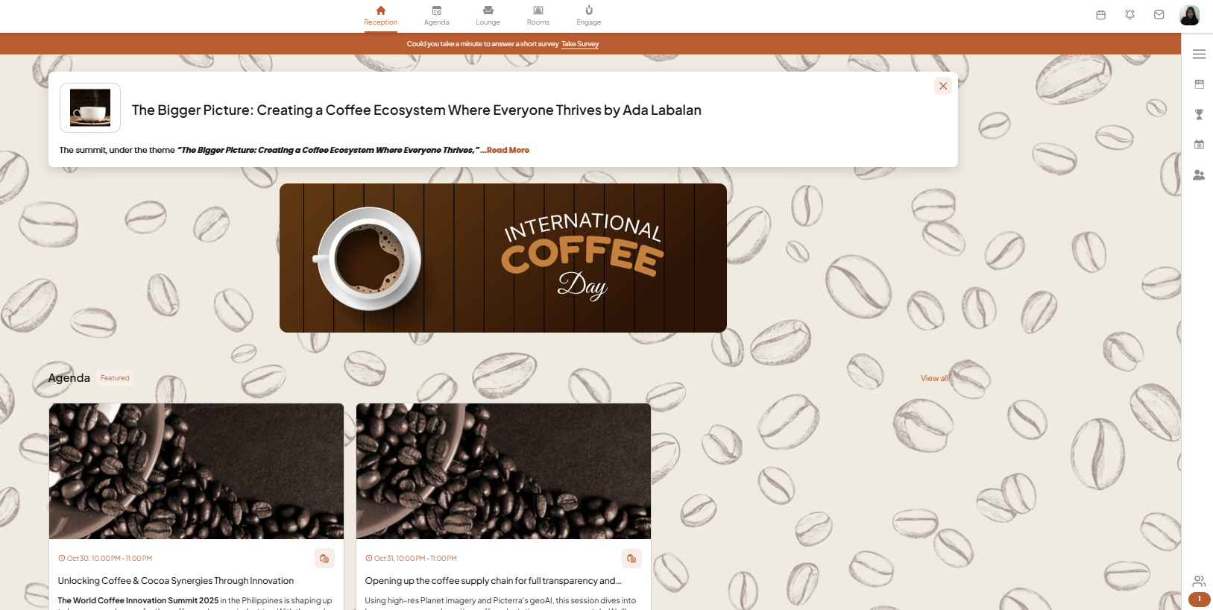Click the Oct 30, 10:00 PM time label
The width and height of the screenshot is (1213, 610).
(x=105, y=559)
